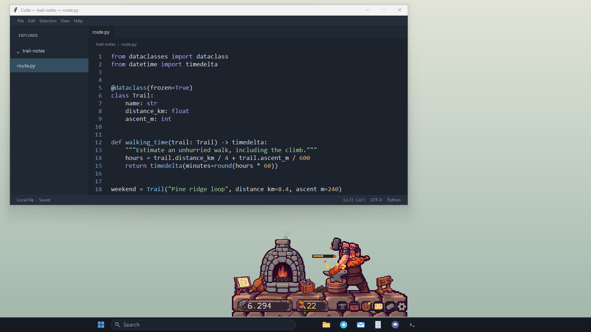The image size is (591, 332).
Task: Open the recipe book icon in forge game
Action: click(378, 306)
